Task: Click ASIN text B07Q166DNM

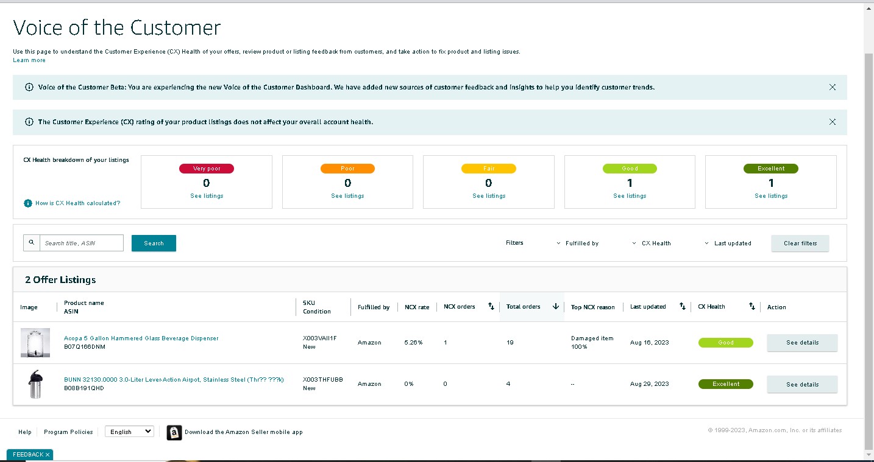Action: (84, 347)
